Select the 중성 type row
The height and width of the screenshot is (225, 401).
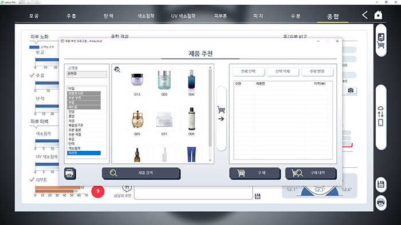pos(84,116)
